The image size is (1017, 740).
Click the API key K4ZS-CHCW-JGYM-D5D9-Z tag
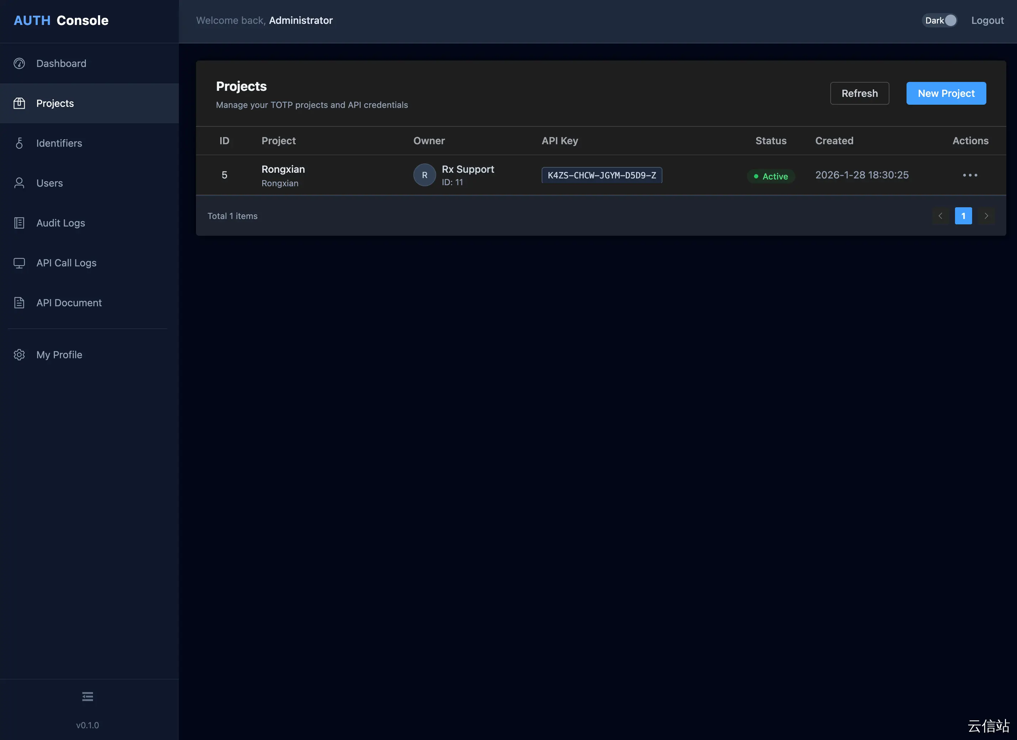point(601,175)
